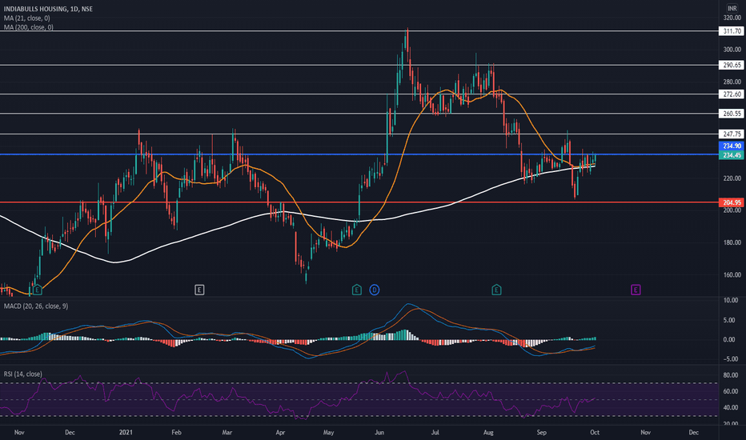Click the 40.00 RSI scale value

[x=731, y=408]
